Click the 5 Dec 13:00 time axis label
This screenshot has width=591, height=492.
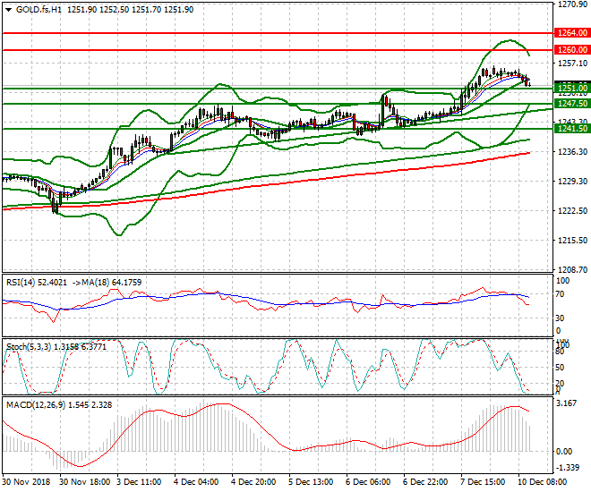pos(313,481)
